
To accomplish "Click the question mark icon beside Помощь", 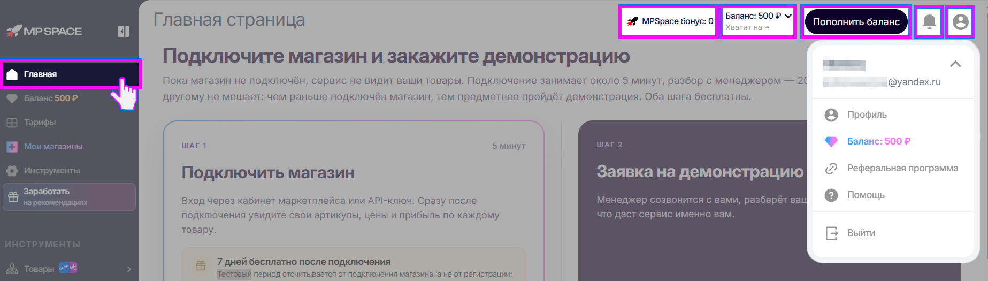I will tap(831, 195).
